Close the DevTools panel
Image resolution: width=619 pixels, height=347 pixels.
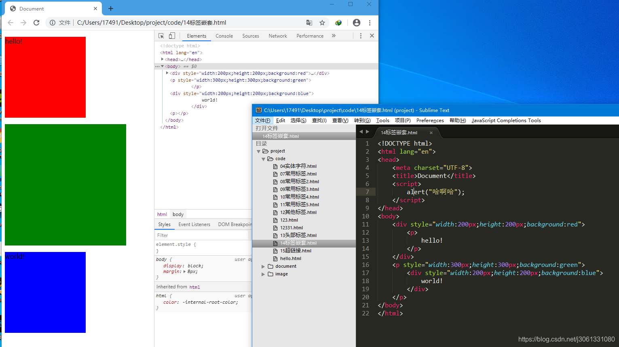372,36
